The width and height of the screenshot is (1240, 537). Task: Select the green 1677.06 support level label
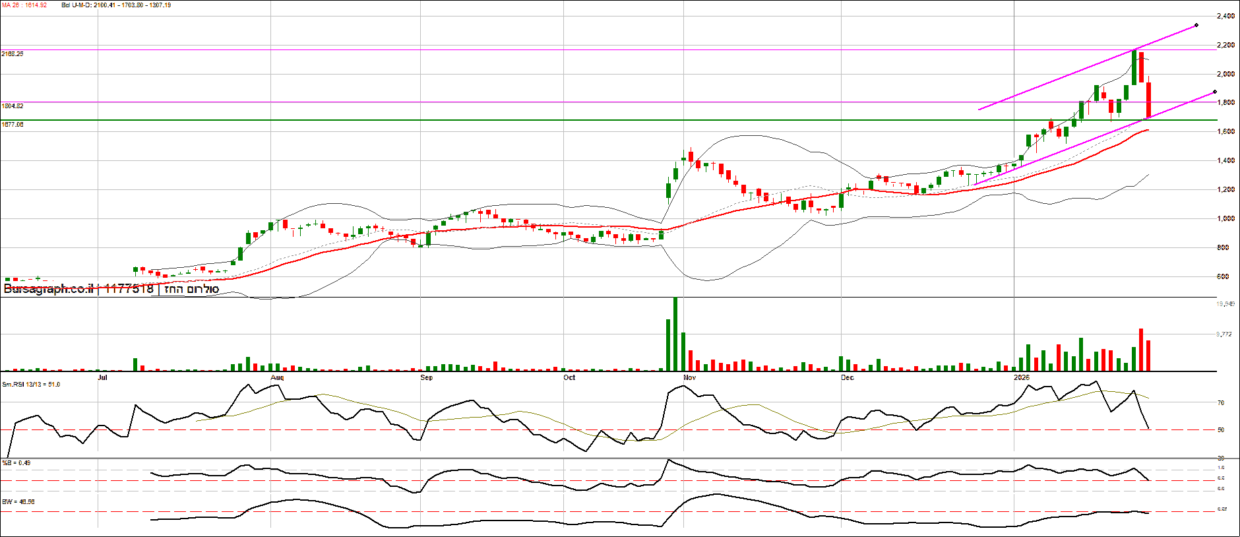13,125
